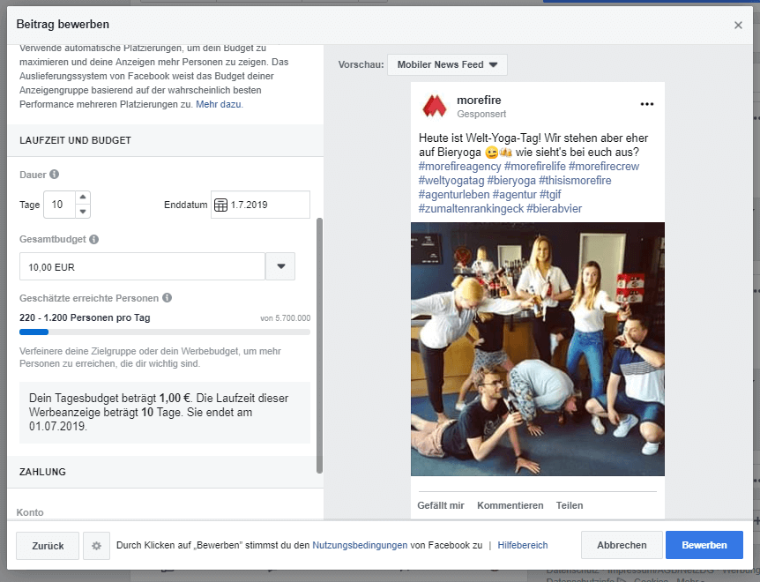Open the Nutzungsbedingungen link
The height and width of the screenshot is (582, 760).
coord(360,545)
